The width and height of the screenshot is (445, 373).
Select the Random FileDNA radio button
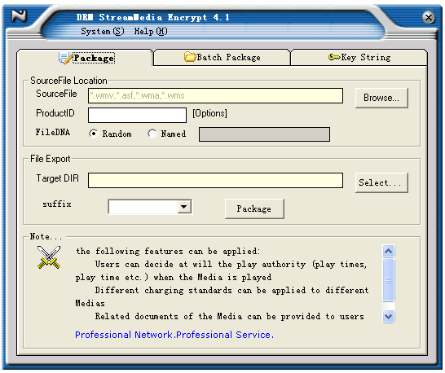94,134
